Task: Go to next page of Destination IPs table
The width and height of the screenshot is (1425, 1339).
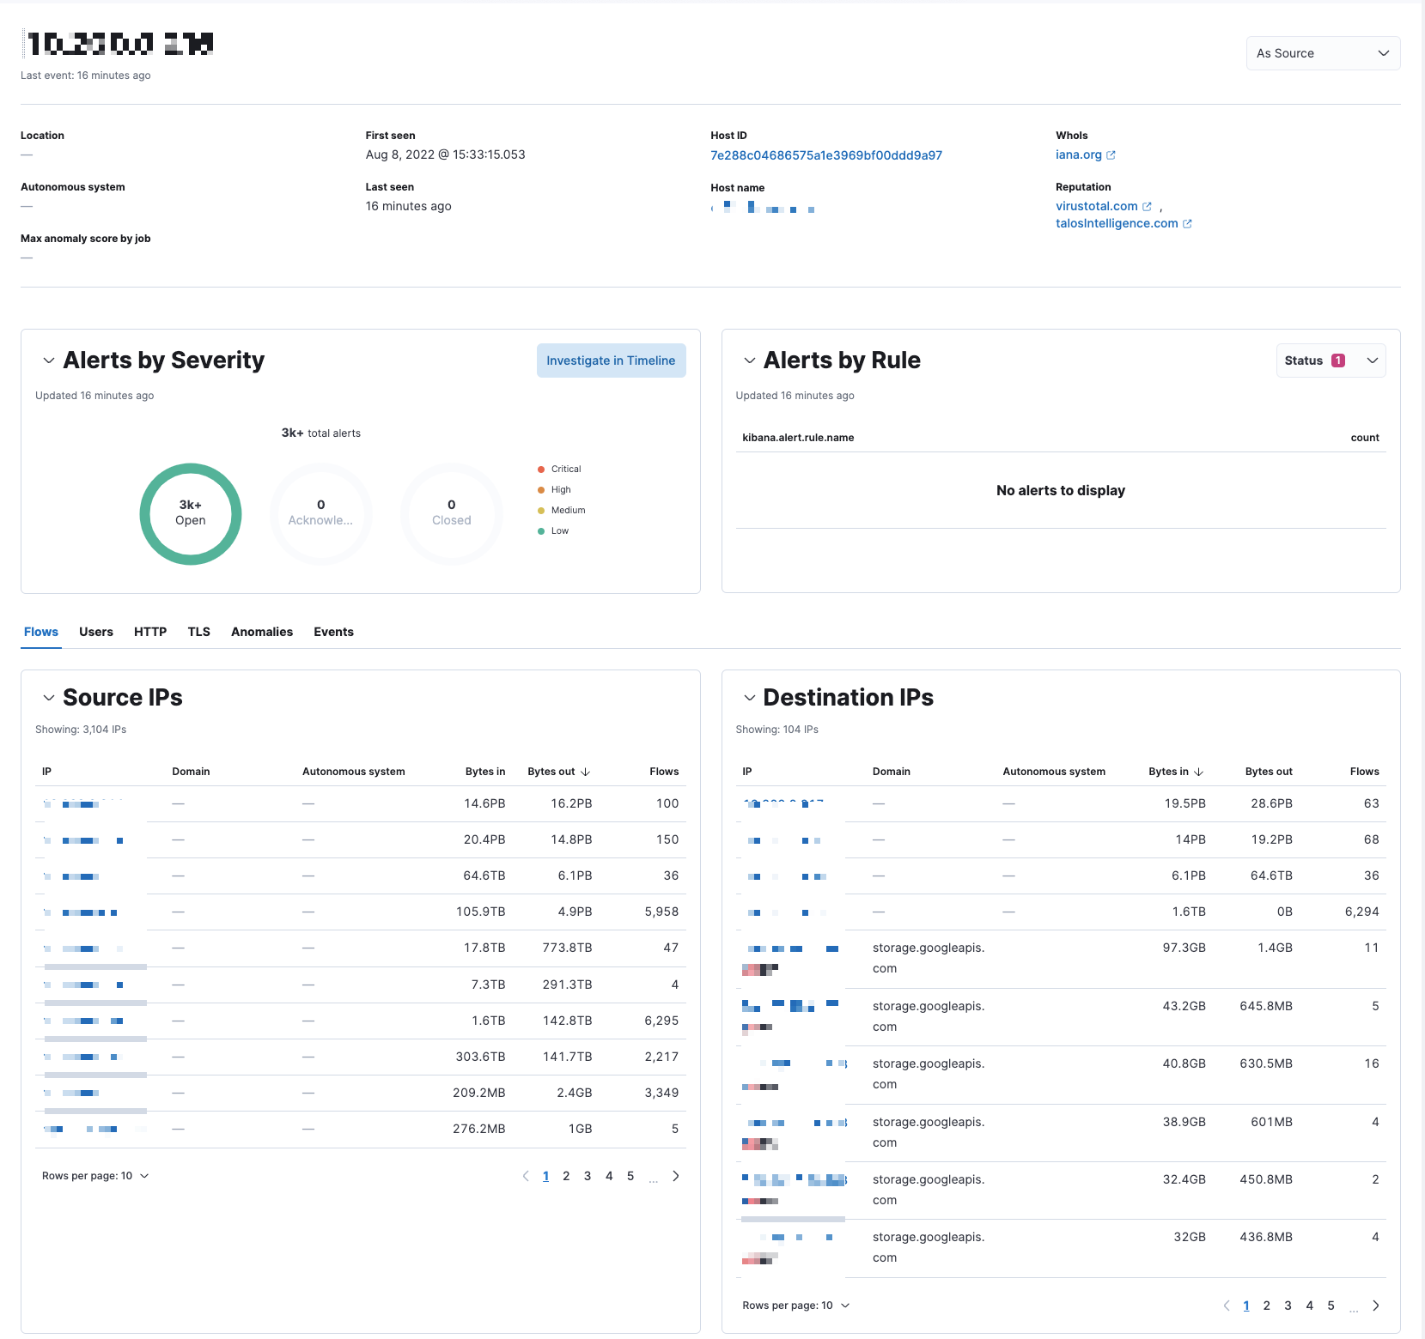Action: pos(1377,1305)
